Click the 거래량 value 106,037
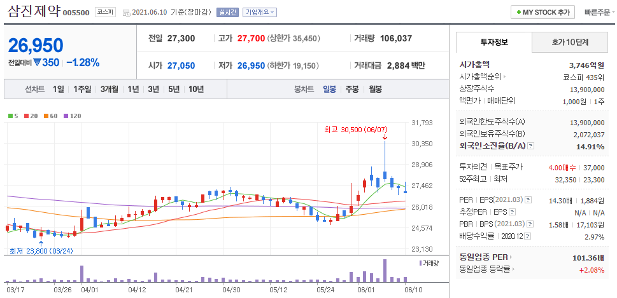 point(396,39)
